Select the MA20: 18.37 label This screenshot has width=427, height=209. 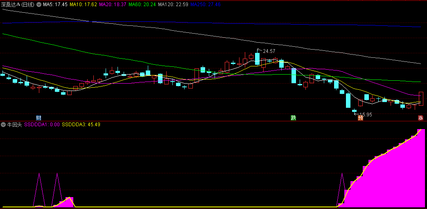113,5
